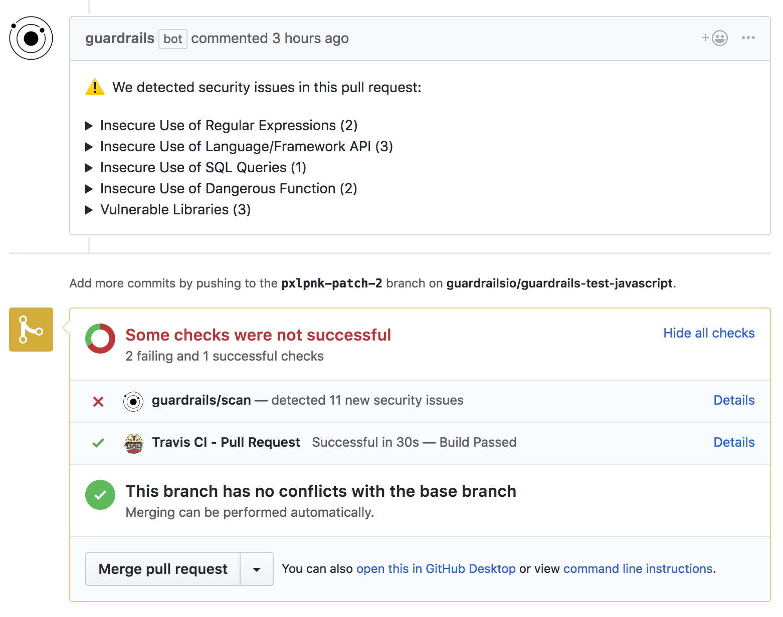Click the Travis CI mascot avatar
The image size is (783, 617).
pos(134,443)
